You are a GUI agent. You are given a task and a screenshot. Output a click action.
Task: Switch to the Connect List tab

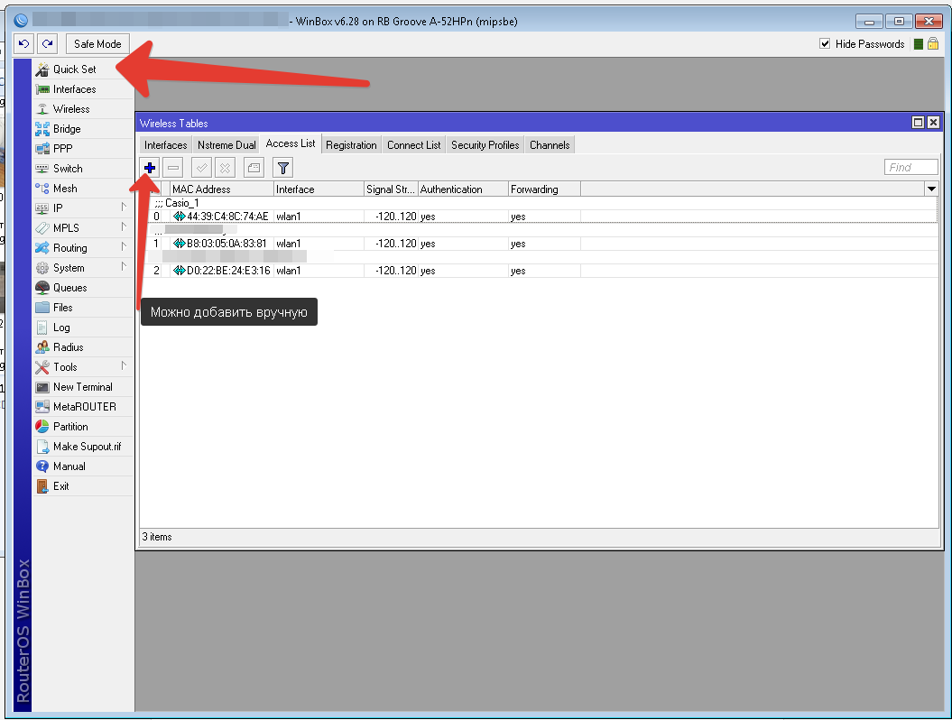pyautogui.click(x=414, y=145)
